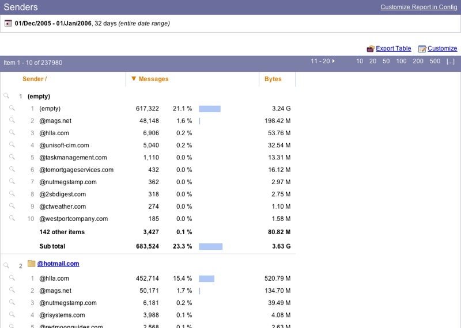Show 50 items per page
Screen dimensions: 461x328
coord(386,61)
